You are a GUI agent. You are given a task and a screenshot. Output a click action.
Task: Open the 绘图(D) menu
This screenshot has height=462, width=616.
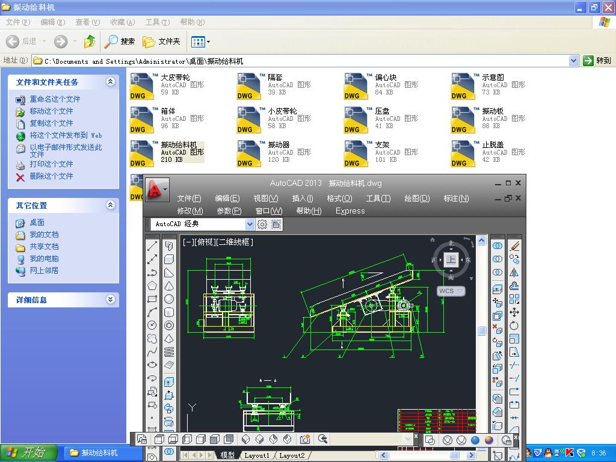click(x=417, y=199)
